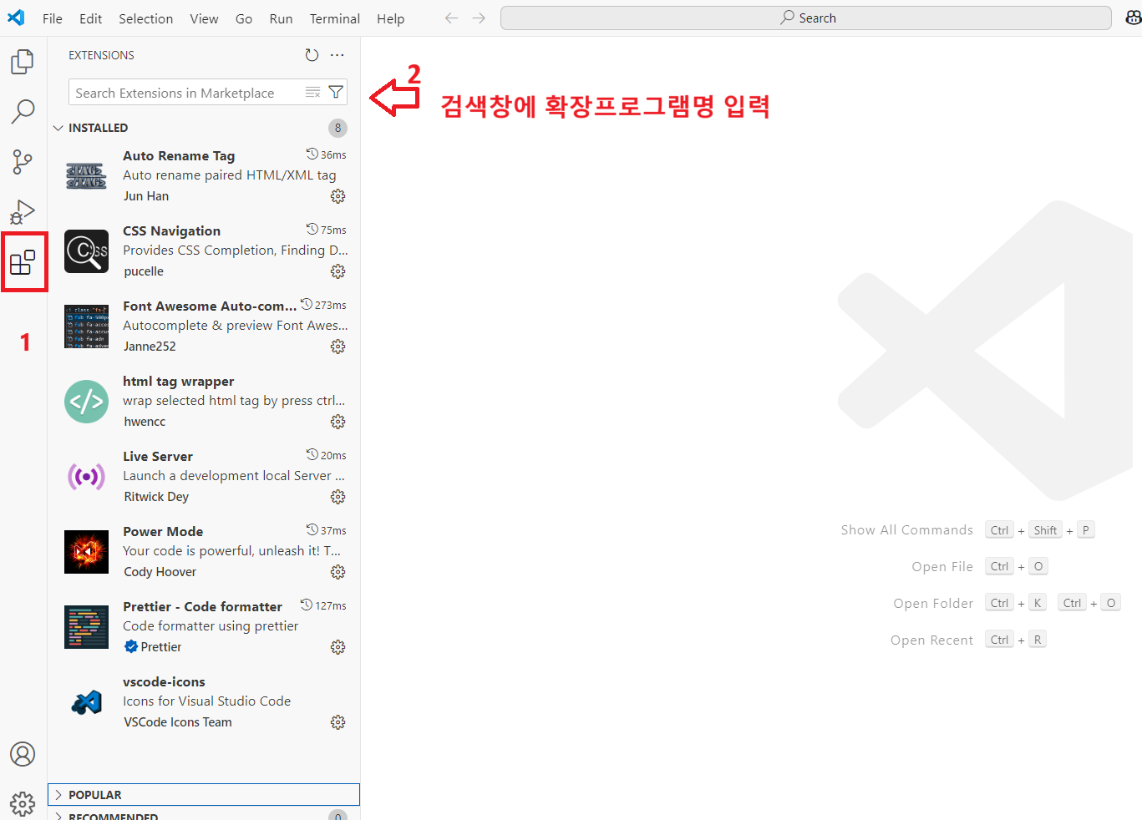Click publisher name Jun Han

tap(146, 196)
